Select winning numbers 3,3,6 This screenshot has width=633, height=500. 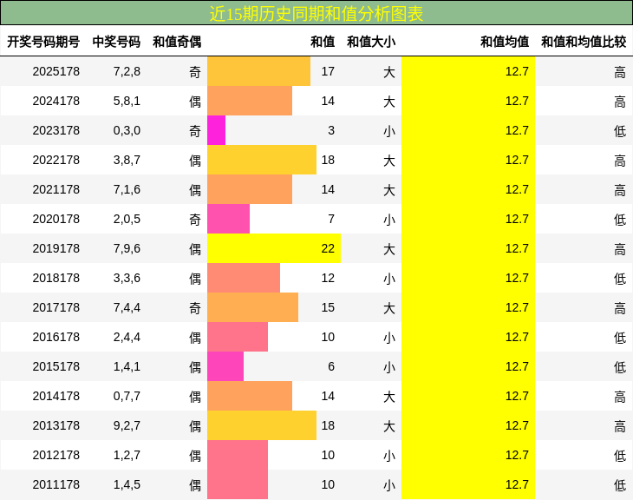127,278
